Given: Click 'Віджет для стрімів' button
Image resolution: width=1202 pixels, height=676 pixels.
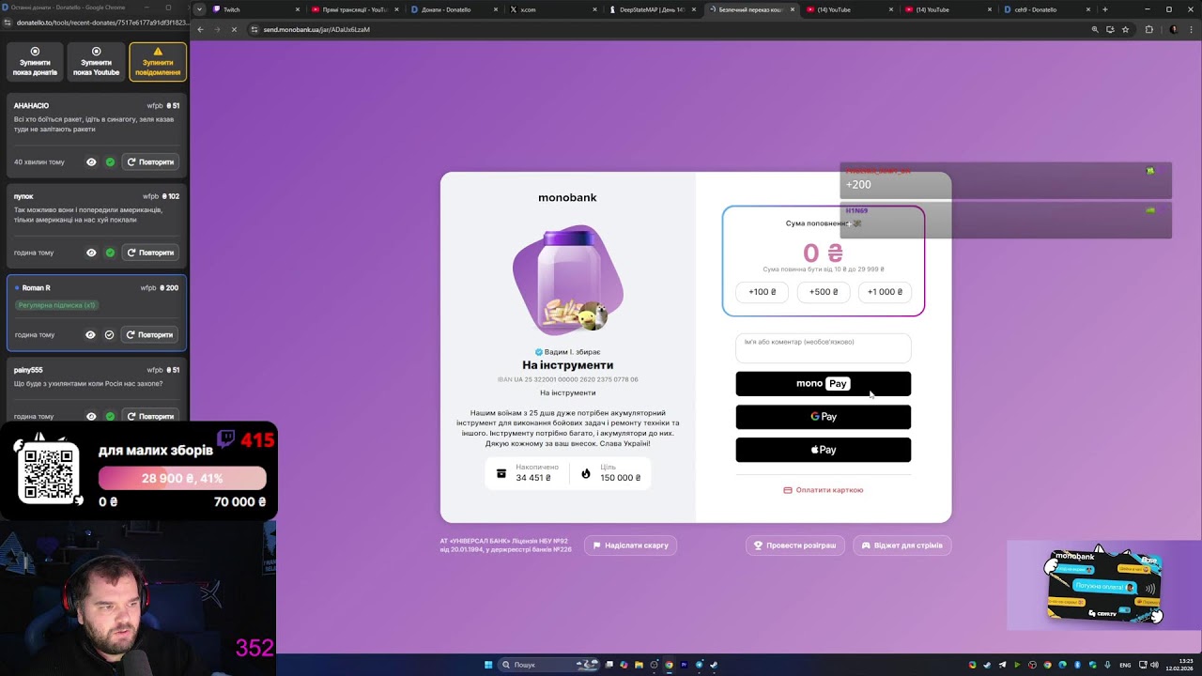Looking at the screenshot, I should pyautogui.click(x=901, y=545).
